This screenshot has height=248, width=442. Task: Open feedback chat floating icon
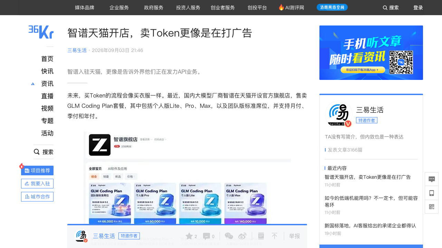(x=432, y=179)
